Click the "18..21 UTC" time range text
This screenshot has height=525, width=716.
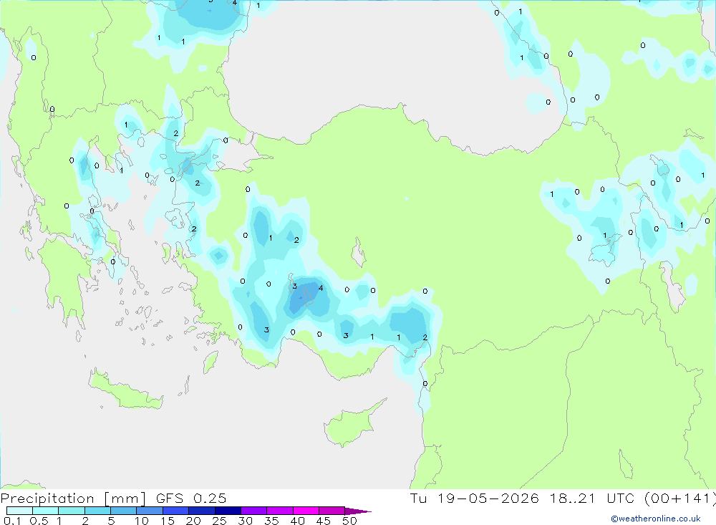[x=592, y=498]
